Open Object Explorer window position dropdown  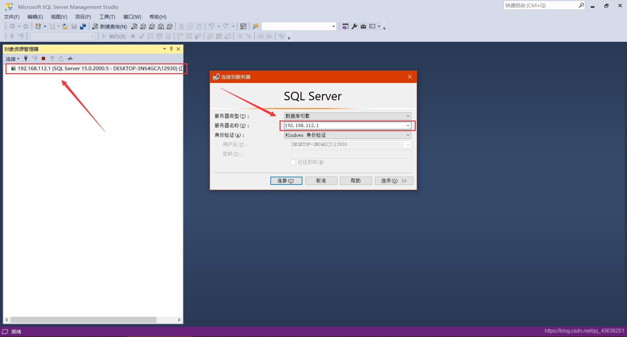(165, 49)
